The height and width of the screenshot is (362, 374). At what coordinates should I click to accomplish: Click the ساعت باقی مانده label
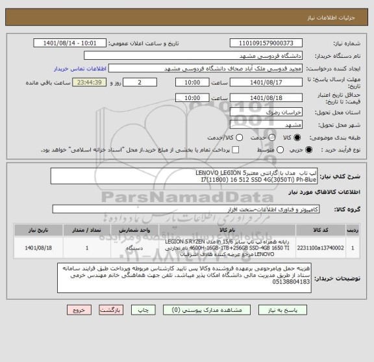[48, 83]
